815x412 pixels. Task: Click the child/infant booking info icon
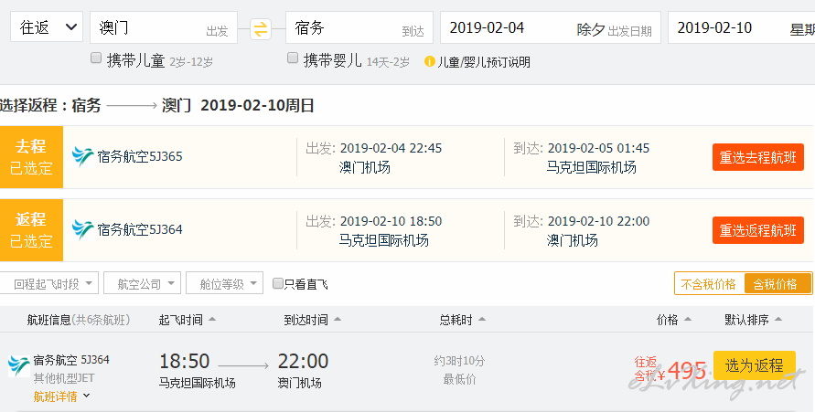pos(429,62)
